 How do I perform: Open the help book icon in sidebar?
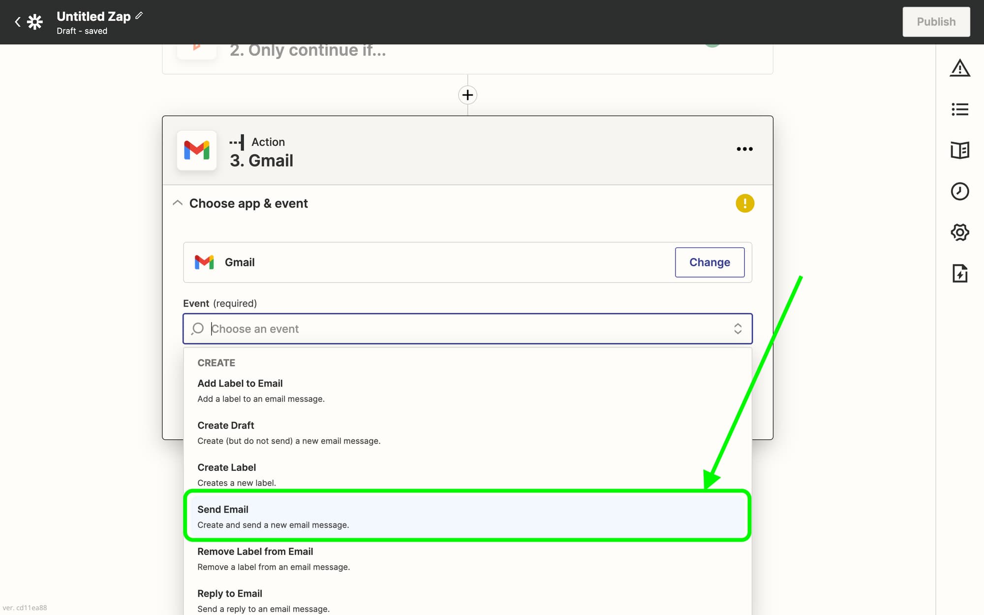pyautogui.click(x=959, y=150)
